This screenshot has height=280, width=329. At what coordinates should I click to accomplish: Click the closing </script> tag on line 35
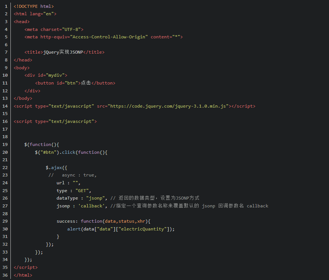click(x=26, y=267)
